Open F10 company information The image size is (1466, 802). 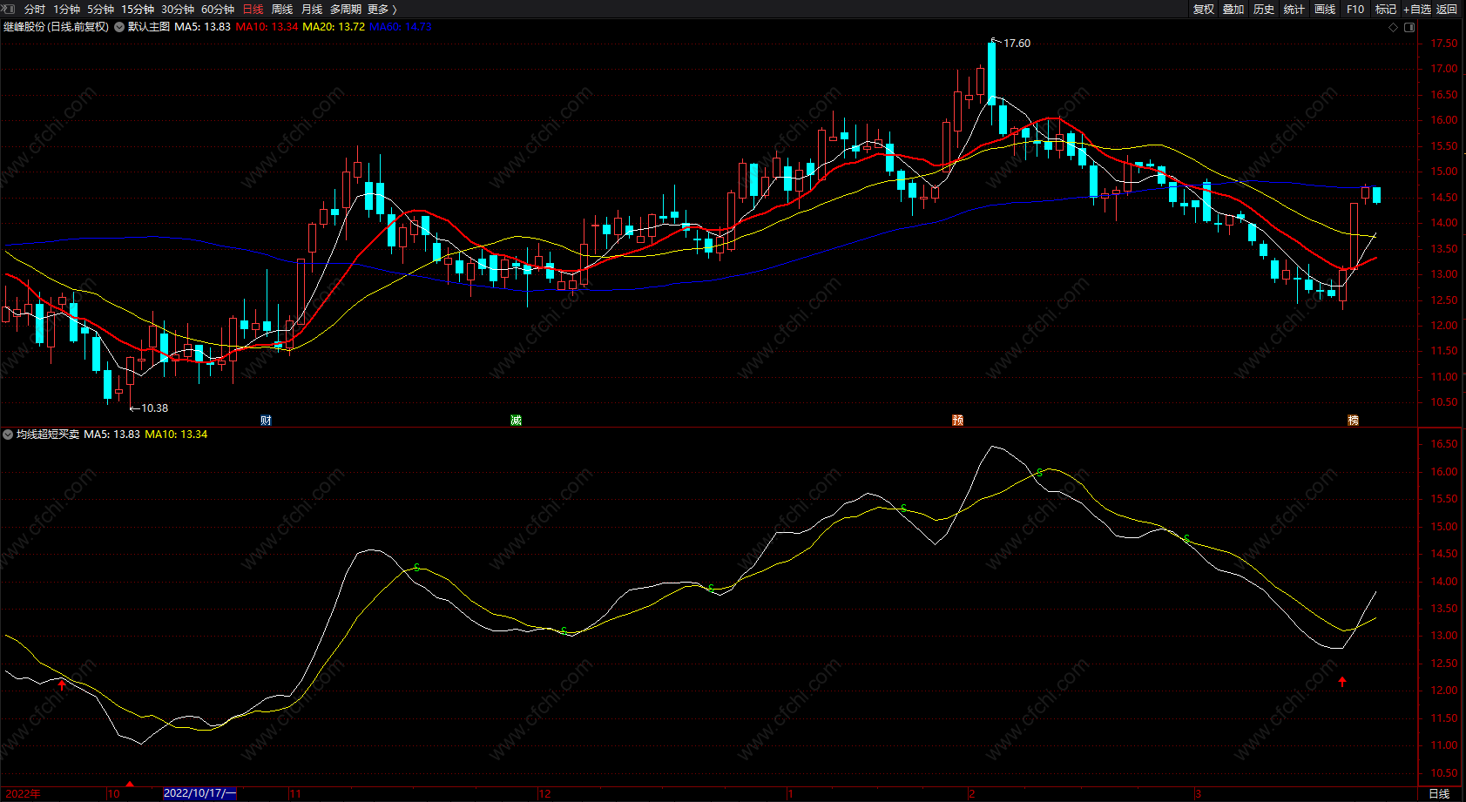[x=1355, y=10]
